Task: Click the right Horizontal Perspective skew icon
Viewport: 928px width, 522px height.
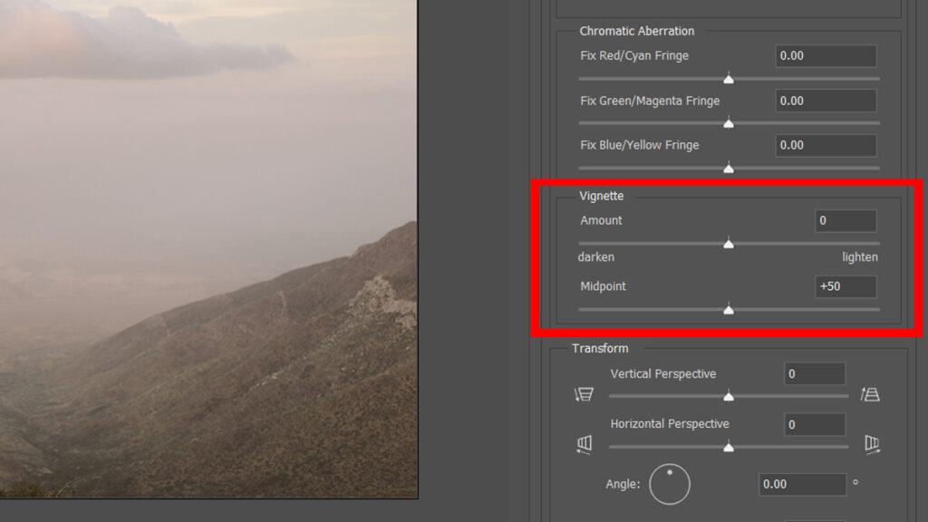Action: coord(872,444)
